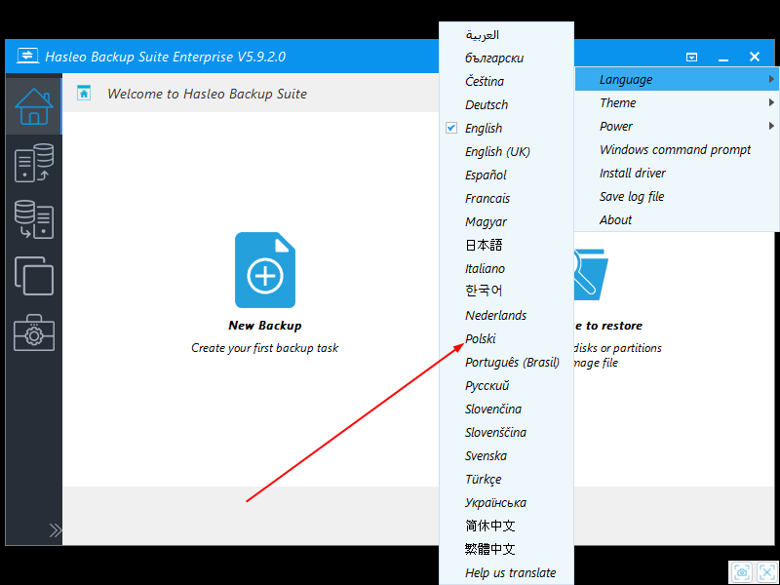Select Arabic (العربية) language
Viewport: 780px width, 585px height.
point(506,35)
